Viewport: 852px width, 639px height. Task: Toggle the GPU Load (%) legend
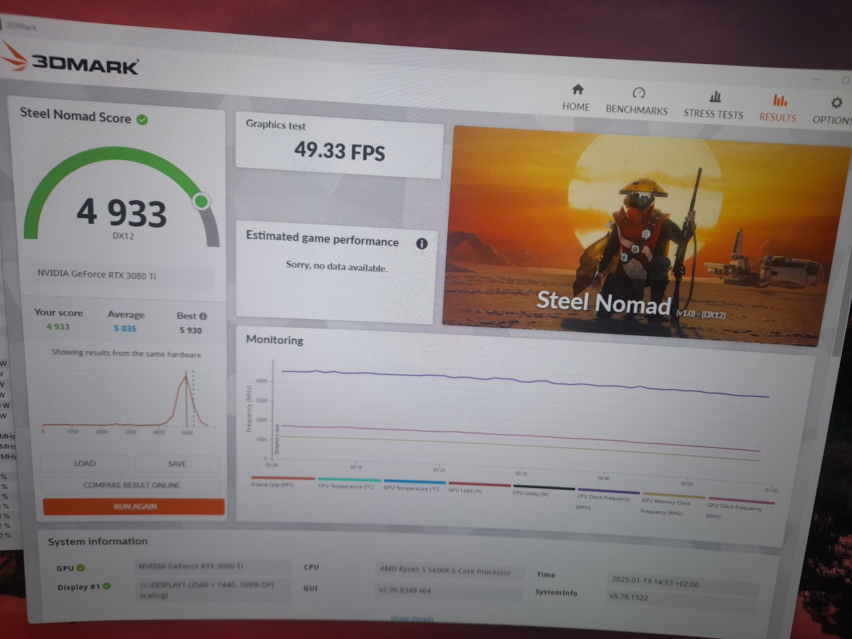[465, 490]
